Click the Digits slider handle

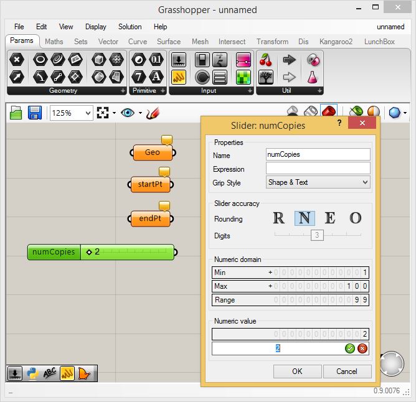(317, 235)
